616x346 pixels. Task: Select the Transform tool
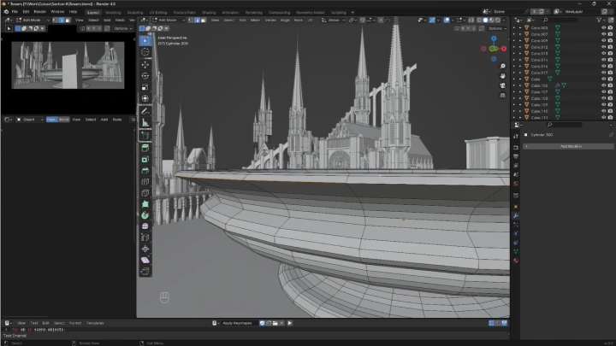[145, 98]
